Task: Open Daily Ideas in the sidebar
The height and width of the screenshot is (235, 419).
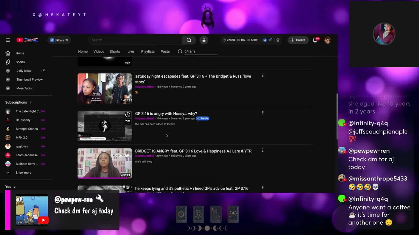Action: [24, 71]
